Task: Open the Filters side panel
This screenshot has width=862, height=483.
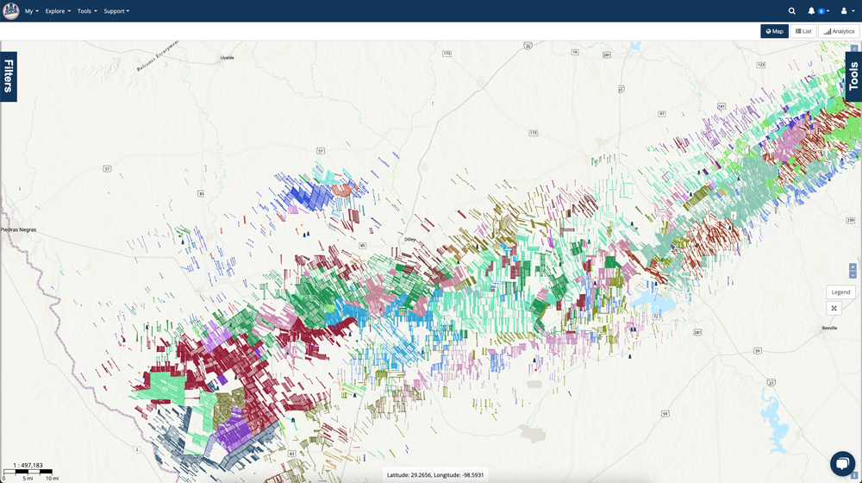Action: 9,76
